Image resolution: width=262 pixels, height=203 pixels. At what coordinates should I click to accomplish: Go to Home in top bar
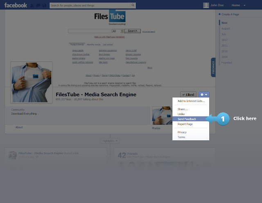coord(236,5)
